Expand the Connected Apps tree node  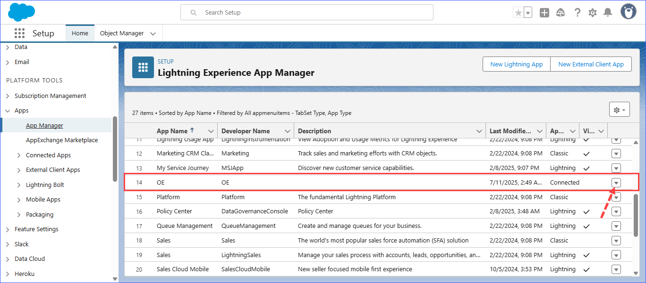click(19, 155)
